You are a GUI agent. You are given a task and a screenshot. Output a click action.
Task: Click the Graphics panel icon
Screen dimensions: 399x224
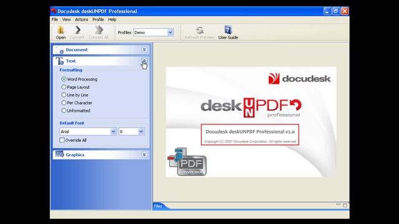click(60, 154)
